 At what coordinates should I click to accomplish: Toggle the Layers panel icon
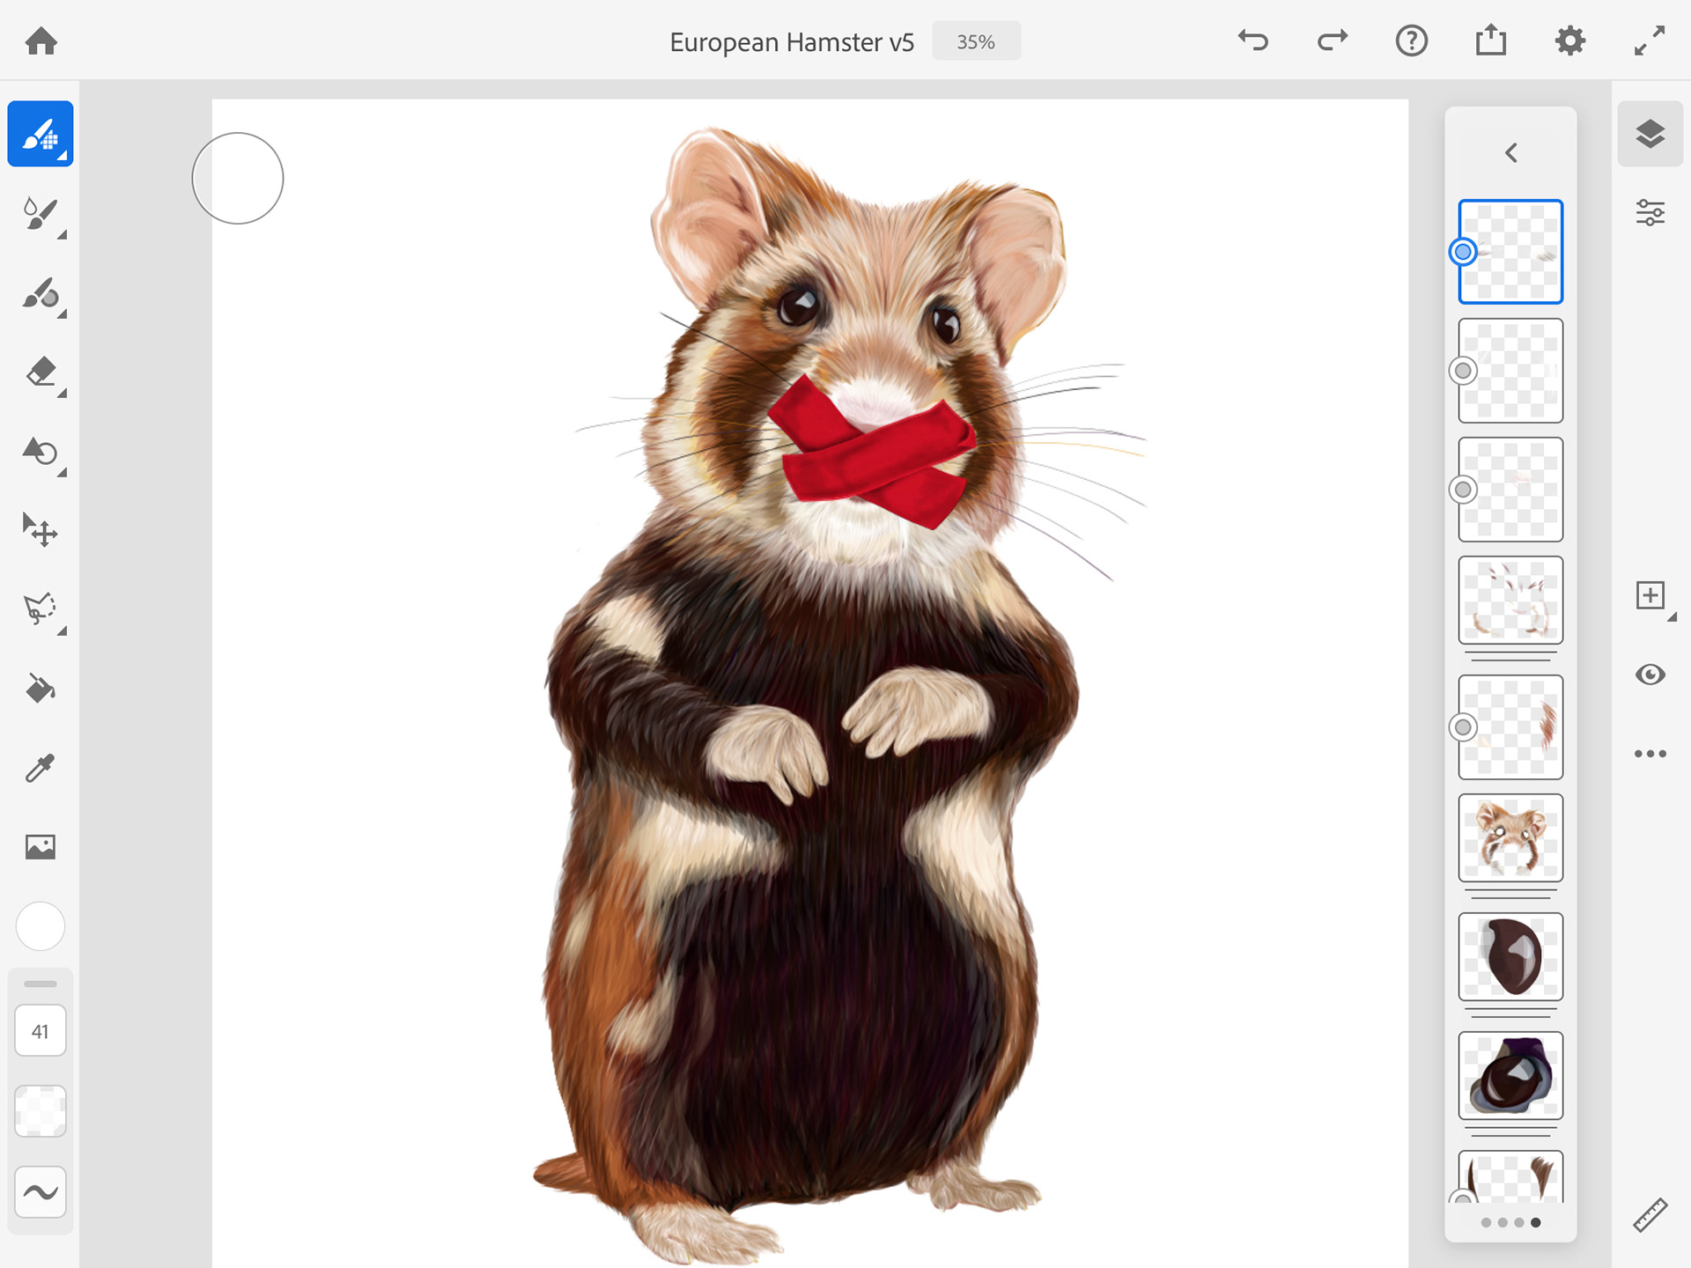(x=1650, y=134)
